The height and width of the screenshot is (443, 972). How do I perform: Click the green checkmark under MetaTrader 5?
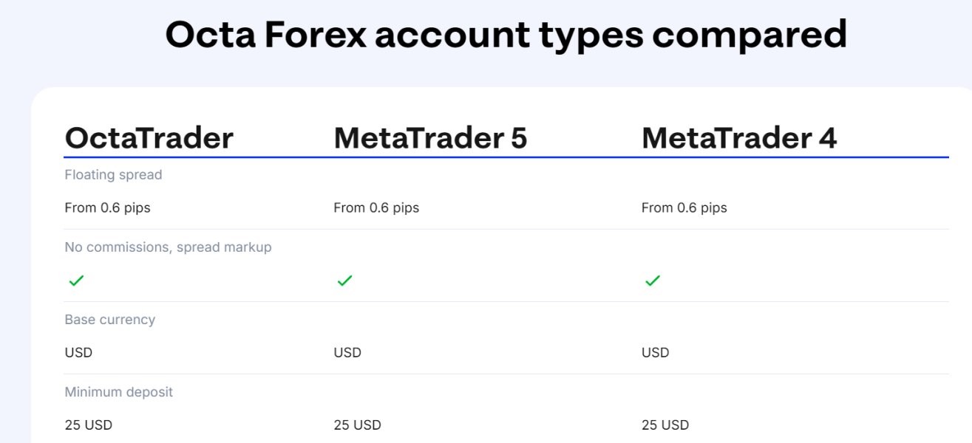[344, 281]
